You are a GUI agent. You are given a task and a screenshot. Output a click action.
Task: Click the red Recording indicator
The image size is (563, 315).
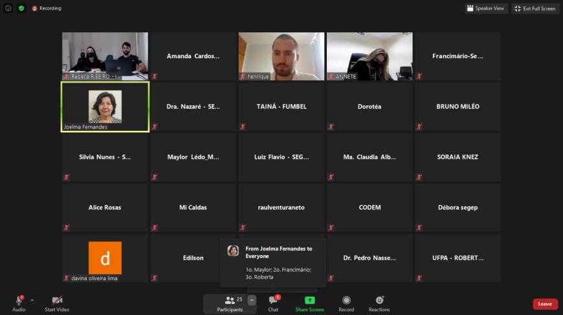click(47, 8)
